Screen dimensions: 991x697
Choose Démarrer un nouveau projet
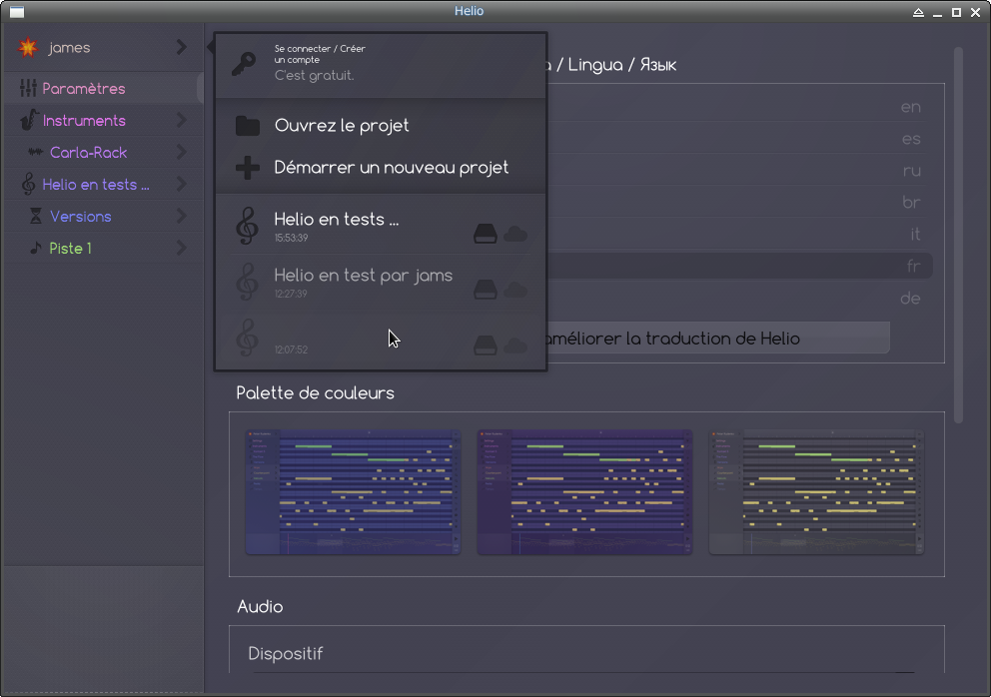(381, 168)
